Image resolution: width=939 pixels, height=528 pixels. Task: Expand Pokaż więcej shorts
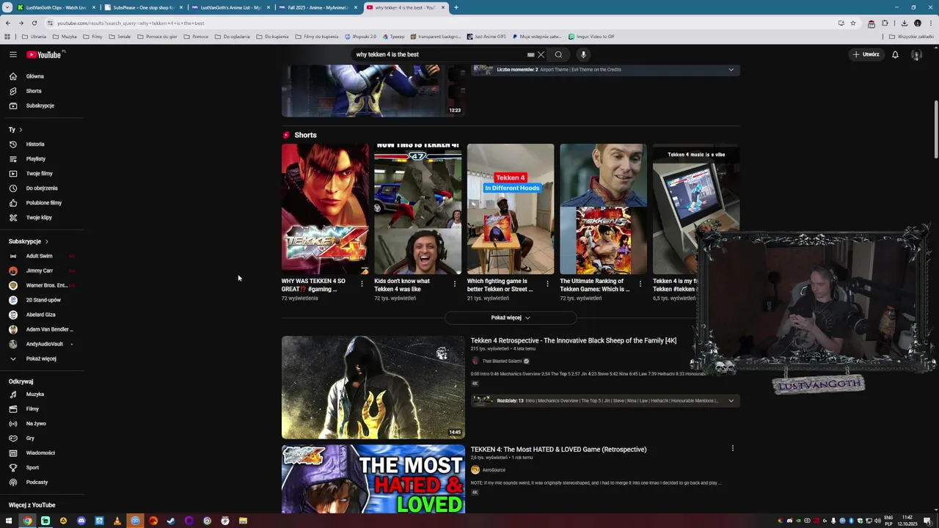coord(511,318)
